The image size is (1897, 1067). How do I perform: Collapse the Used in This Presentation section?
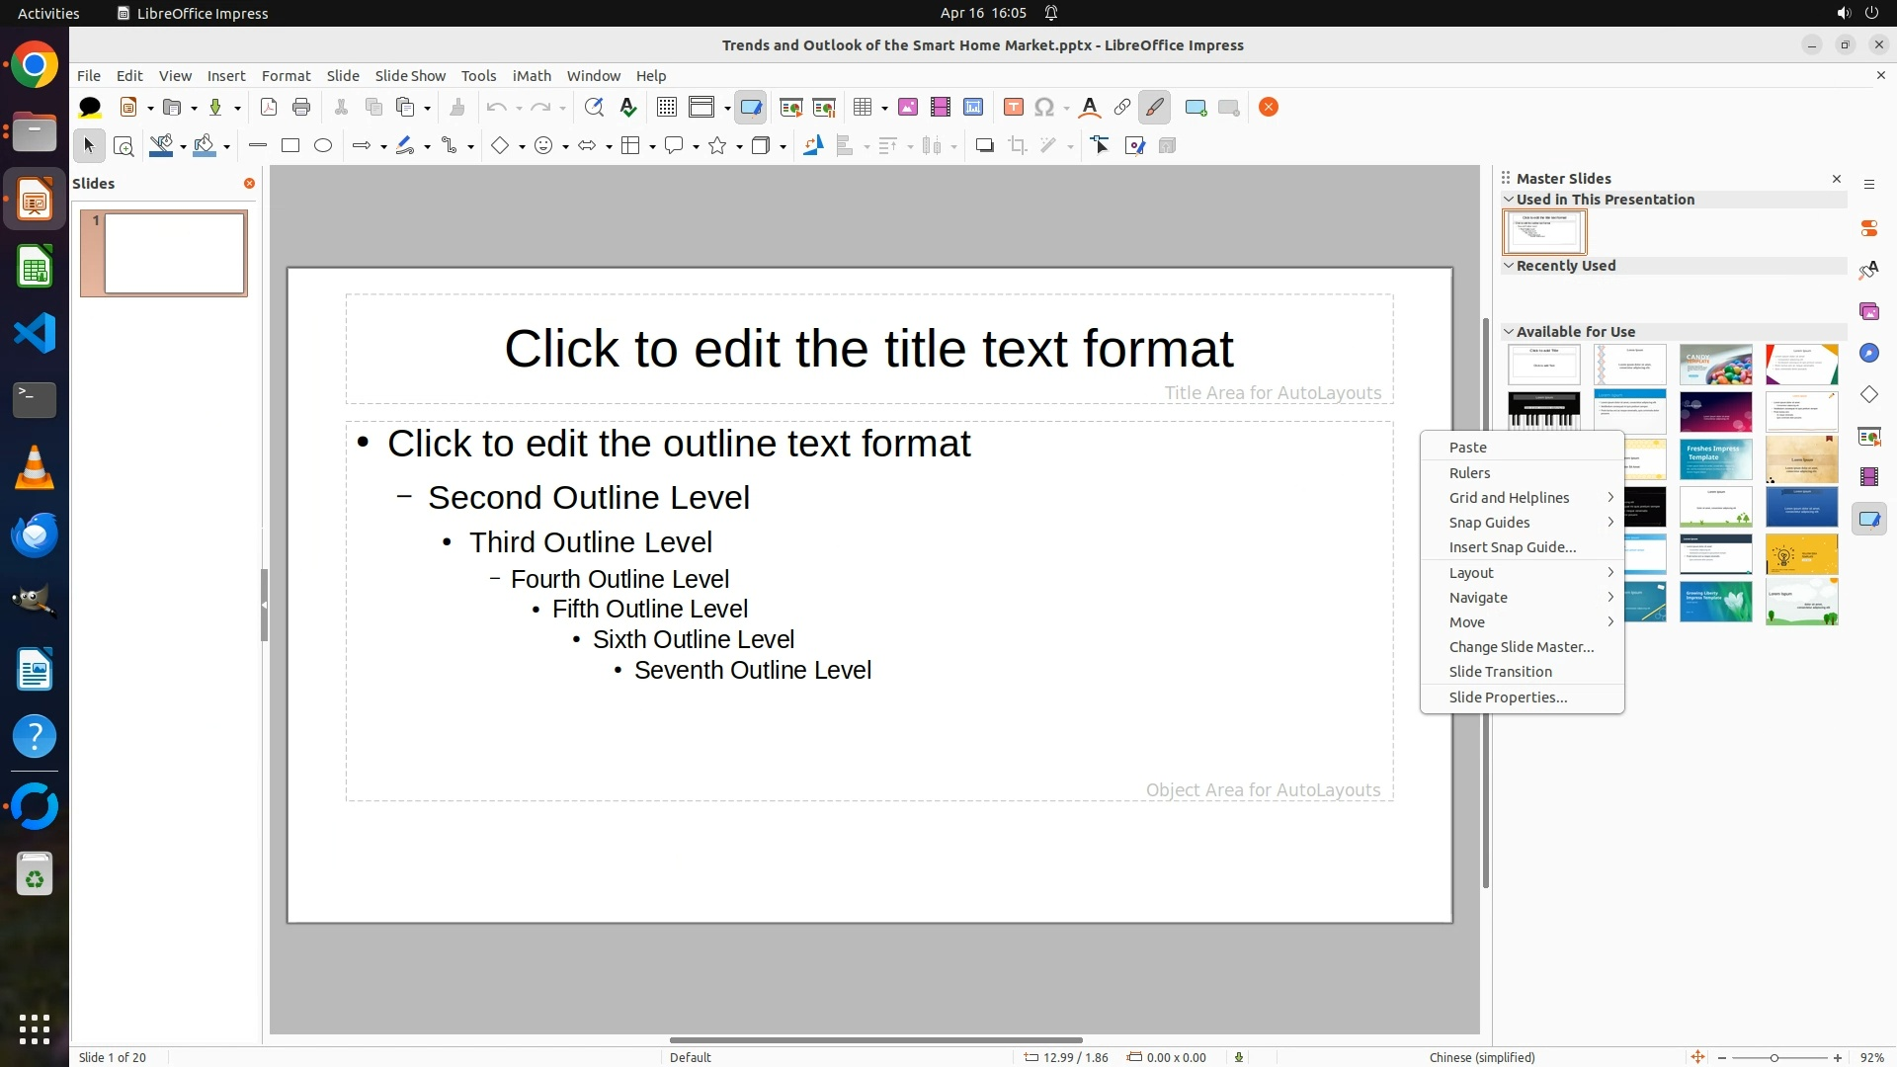coord(1509,200)
